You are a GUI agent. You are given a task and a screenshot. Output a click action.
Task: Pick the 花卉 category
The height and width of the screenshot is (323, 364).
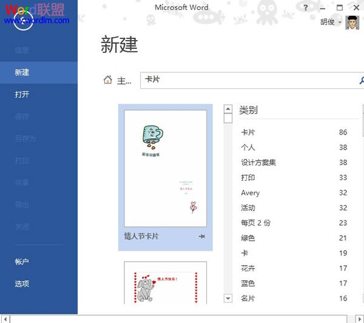coord(248,268)
